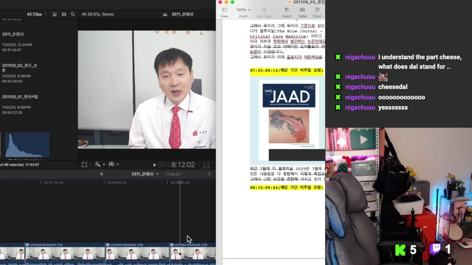
Task: Click the 'oooooooooooo' chat message
Action: [402, 98]
